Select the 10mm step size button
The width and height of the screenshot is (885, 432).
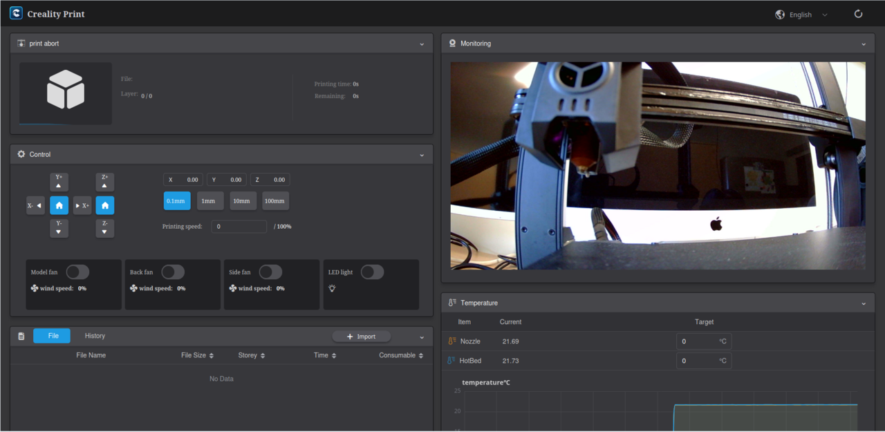tap(242, 201)
